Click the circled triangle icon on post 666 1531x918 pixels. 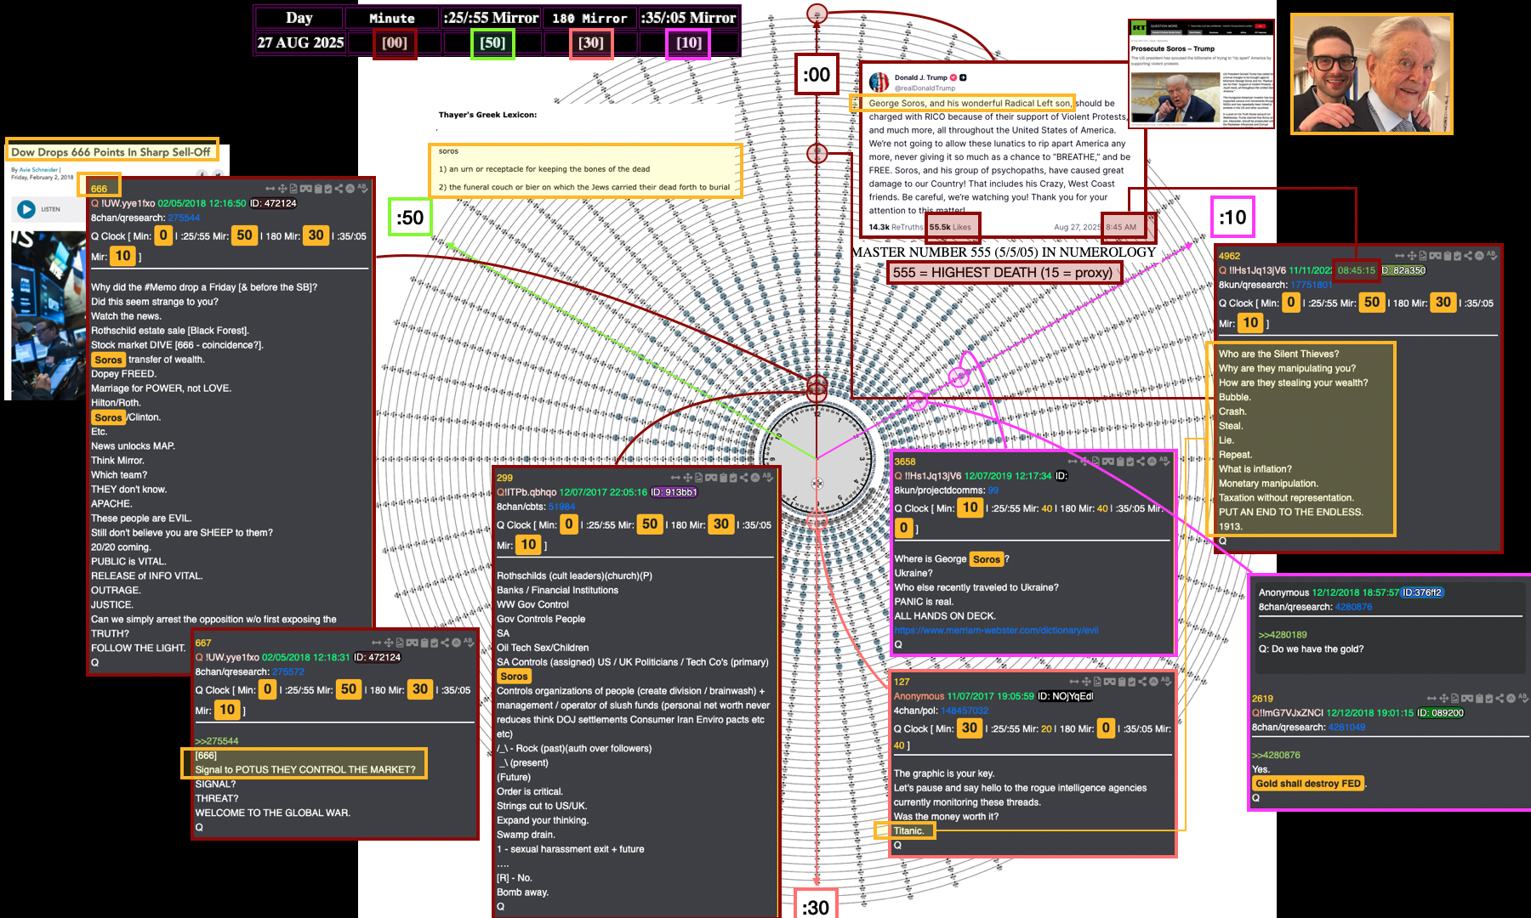[350, 189]
